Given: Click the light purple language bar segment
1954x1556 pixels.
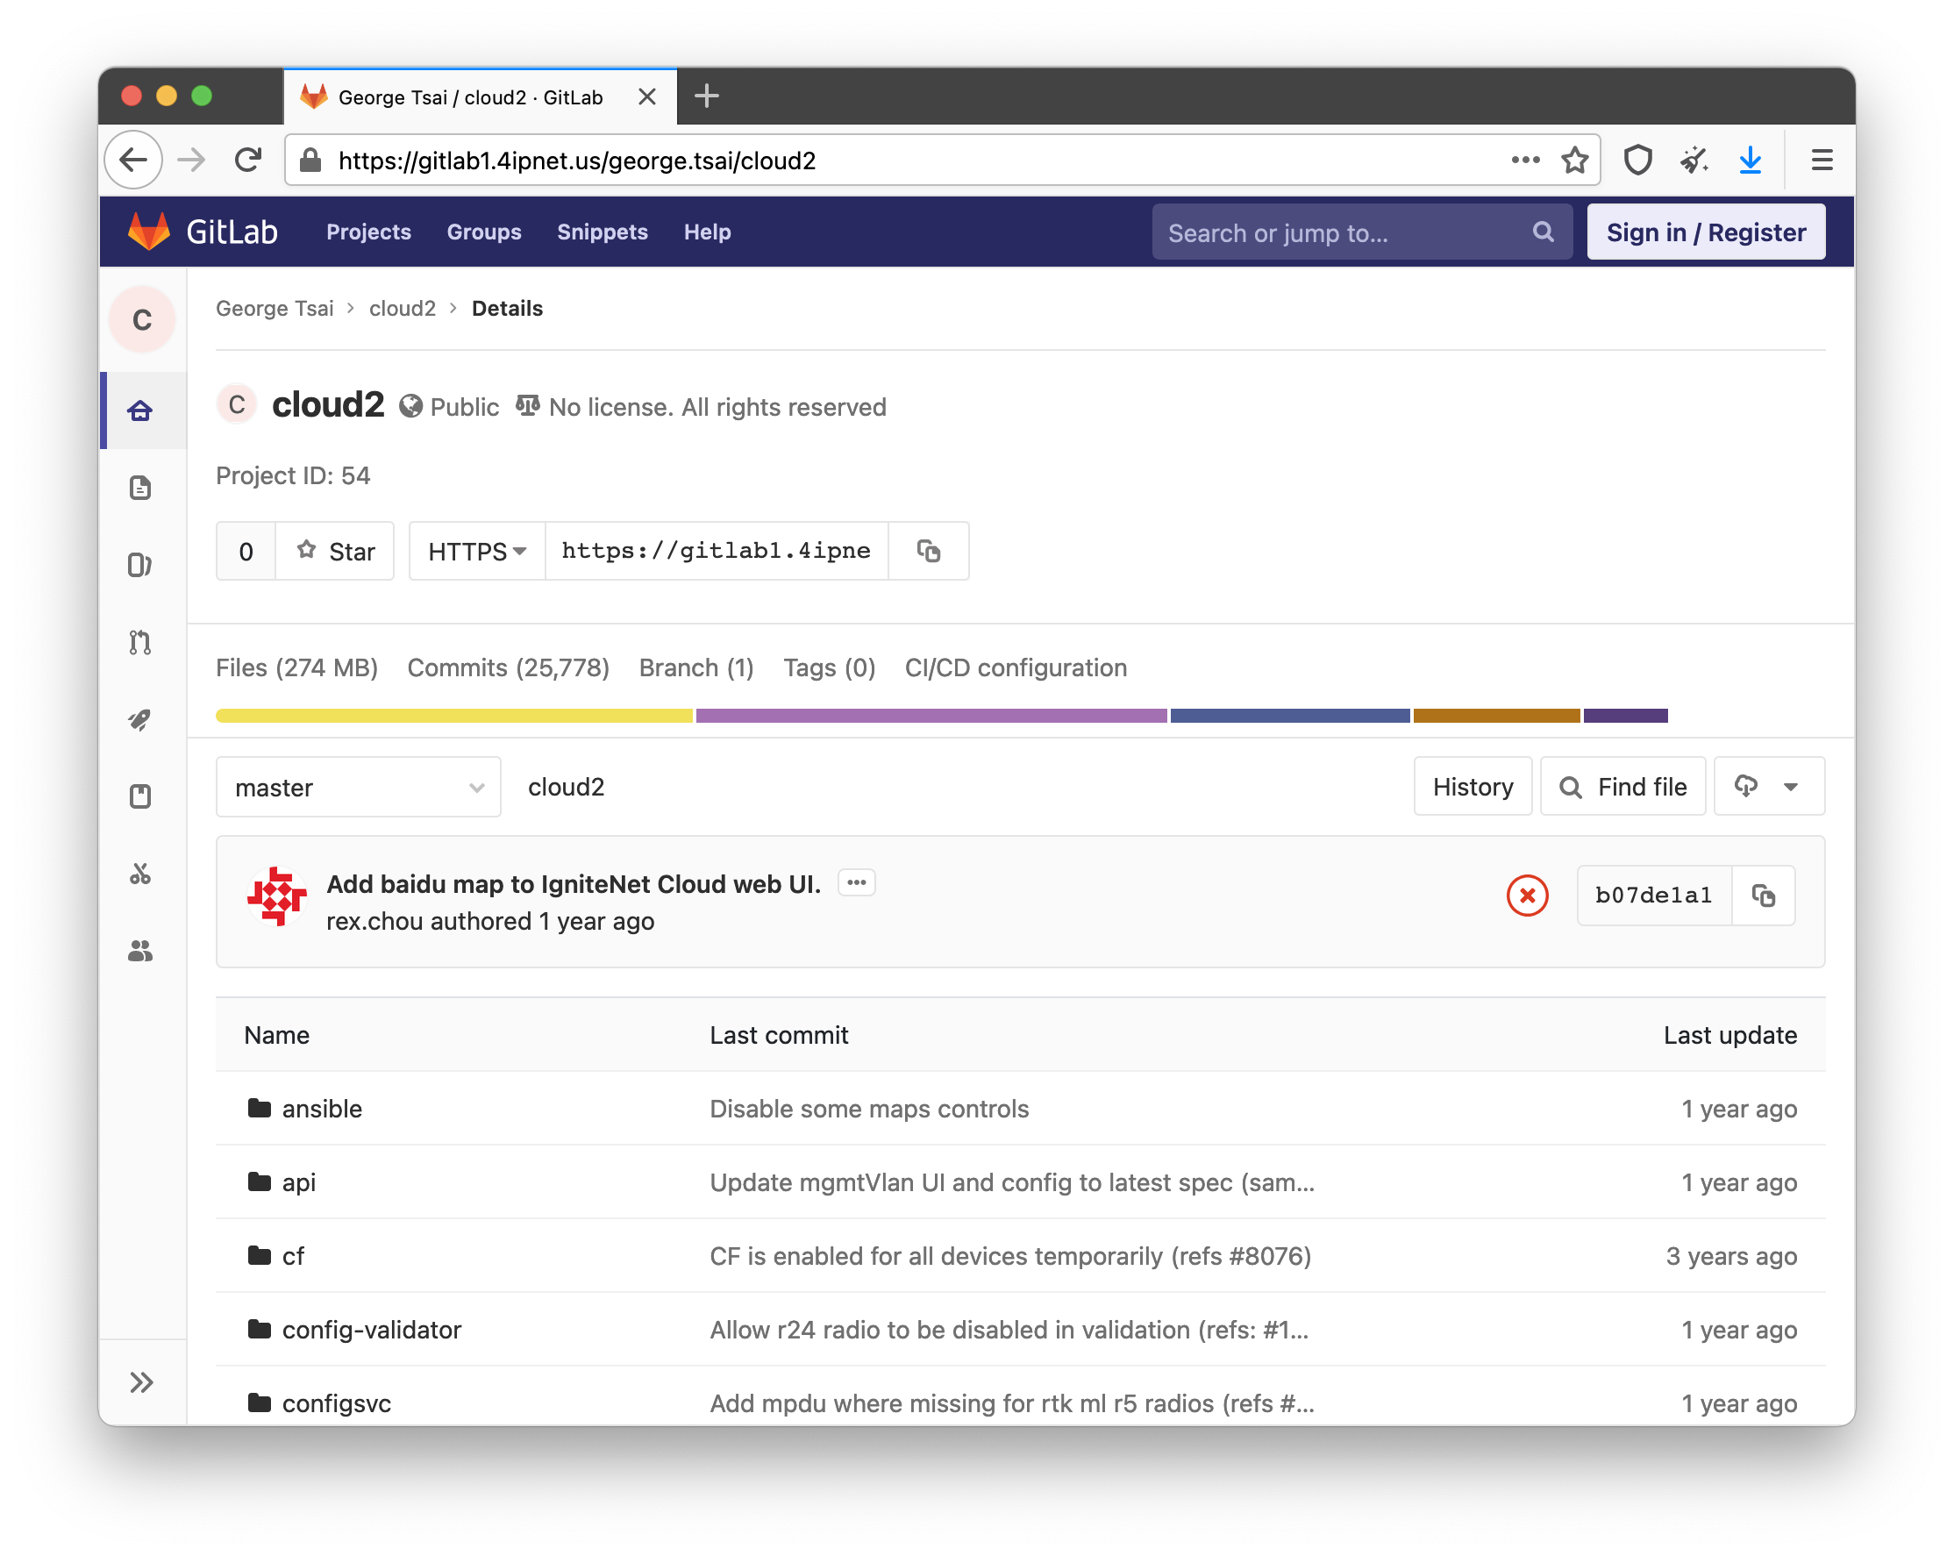Looking at the screenshot, I should pyautogui.click(x=931, y=716).
